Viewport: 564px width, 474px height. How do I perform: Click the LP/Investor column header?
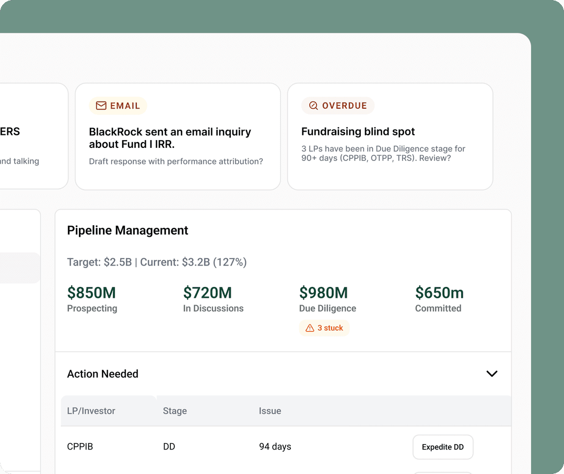pos(91,411)
